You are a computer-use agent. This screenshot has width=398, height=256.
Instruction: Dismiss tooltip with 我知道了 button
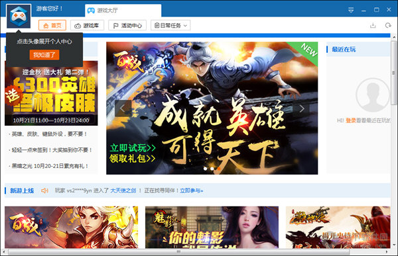click(44, 55)
